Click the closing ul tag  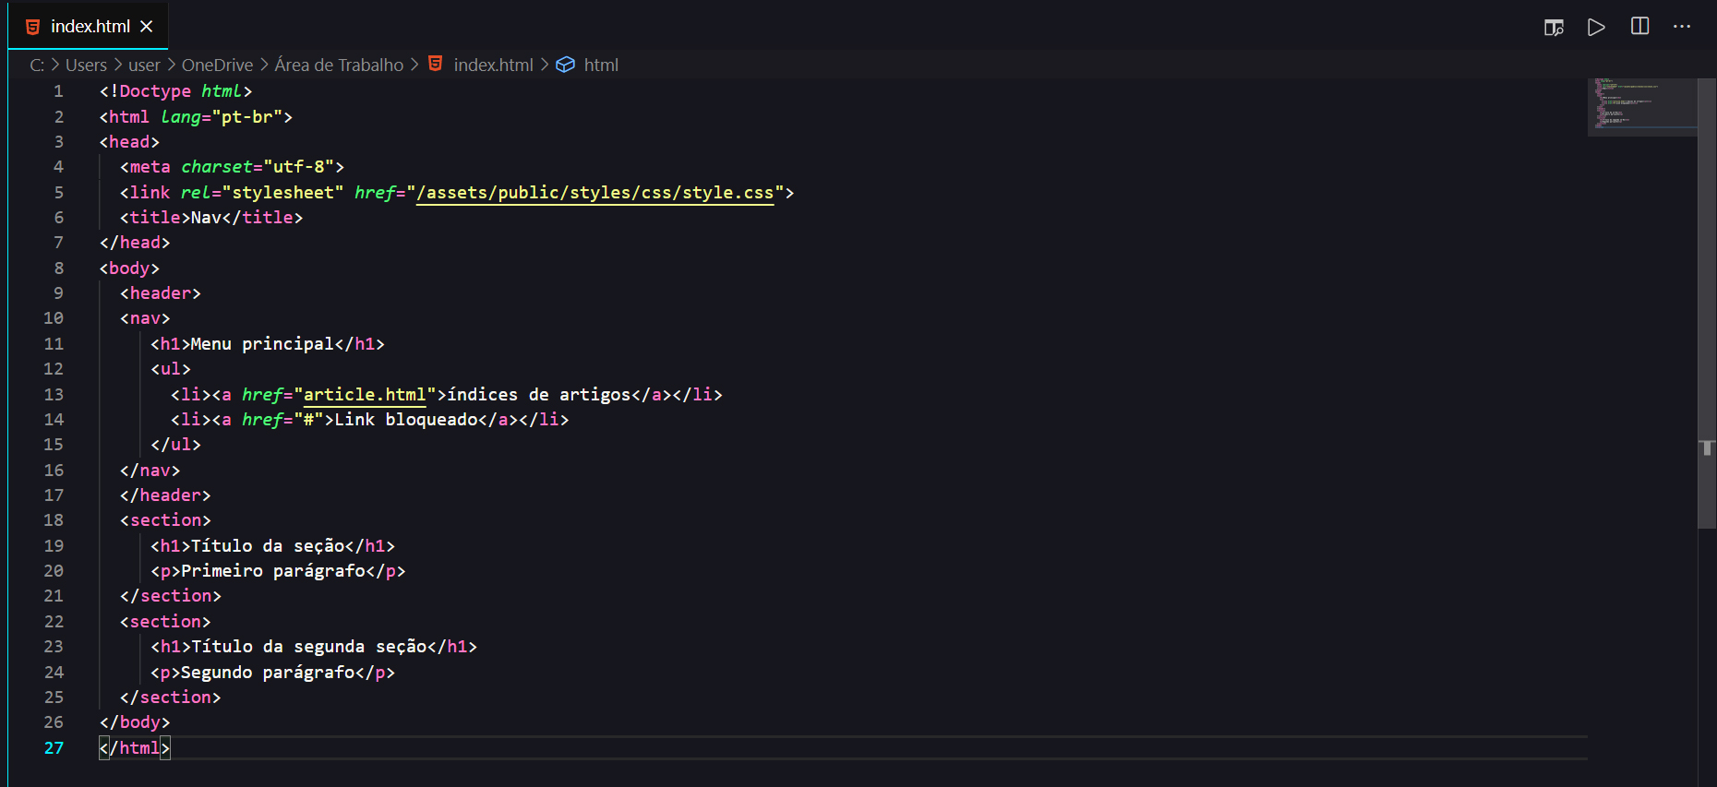click(x=175, y=445)
